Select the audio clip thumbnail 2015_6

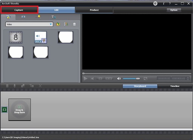click(40, 37)
